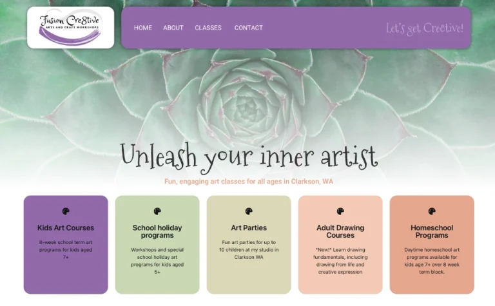Click the 8-week school term art description
Screen dimensions: 495x306
[66, 250]
